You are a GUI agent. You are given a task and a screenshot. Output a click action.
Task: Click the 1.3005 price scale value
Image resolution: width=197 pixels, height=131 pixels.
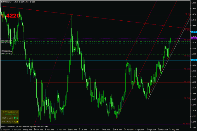194,93
